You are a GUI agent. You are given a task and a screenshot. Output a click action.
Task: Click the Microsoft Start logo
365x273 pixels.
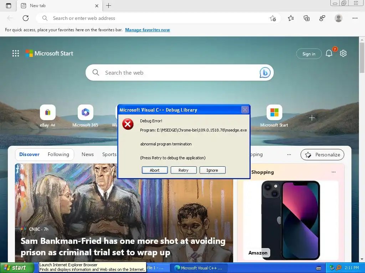point(49,53)
